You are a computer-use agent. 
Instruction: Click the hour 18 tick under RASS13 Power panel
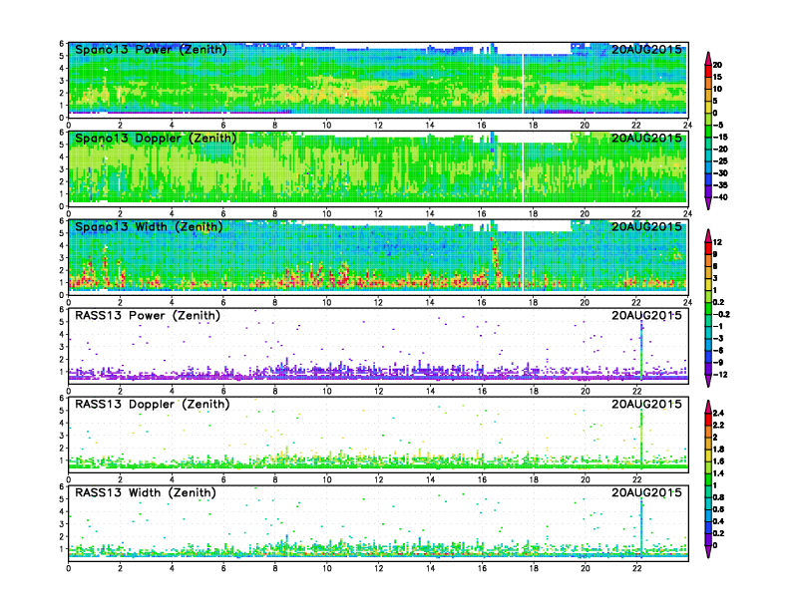coord(533,391)
